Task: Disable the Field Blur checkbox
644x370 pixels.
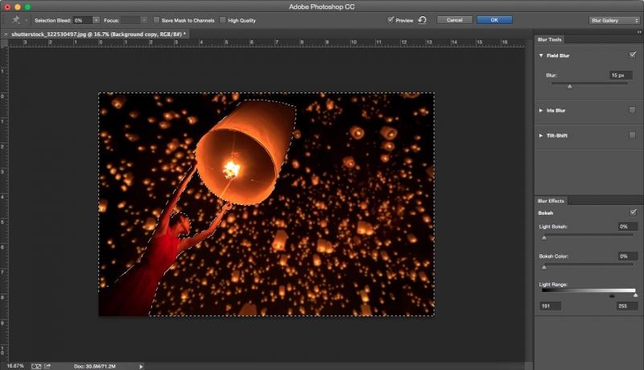Action: (632, 55)
